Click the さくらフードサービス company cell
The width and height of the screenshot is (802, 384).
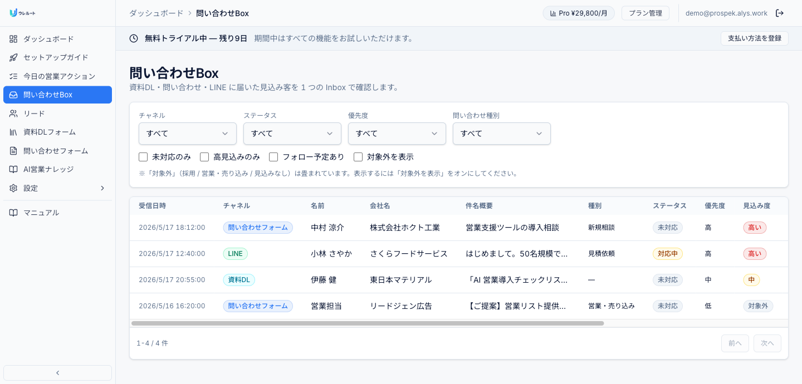coord(409,254)
